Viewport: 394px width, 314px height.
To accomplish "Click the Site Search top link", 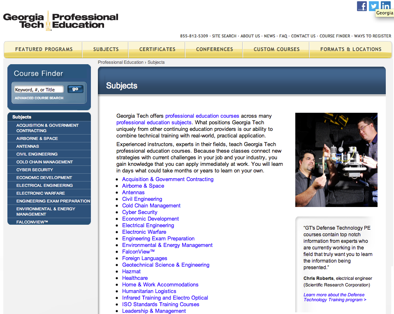I will [224, 36].
